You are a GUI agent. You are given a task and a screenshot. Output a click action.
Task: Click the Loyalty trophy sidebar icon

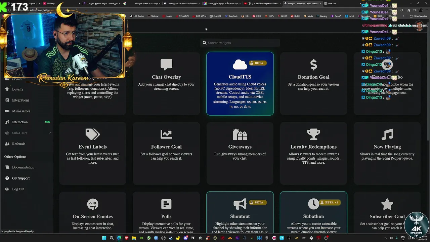pyautogui.click(x=7, y=89)
